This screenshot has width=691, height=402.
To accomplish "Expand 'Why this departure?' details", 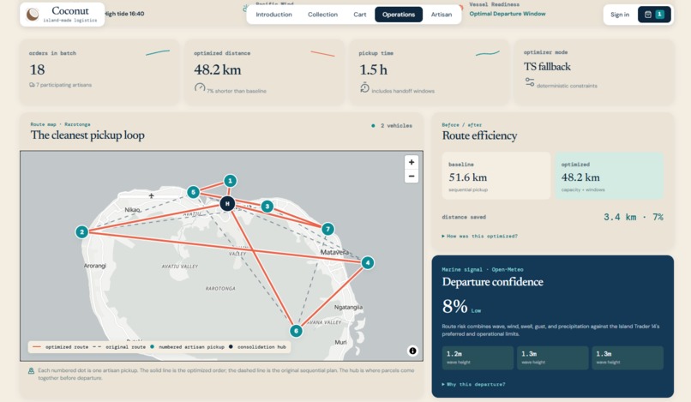I will click(x=474, y=384).
